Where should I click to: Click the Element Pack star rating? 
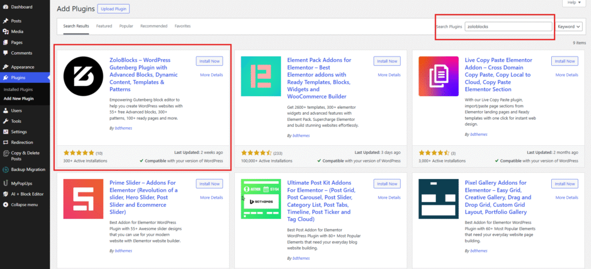click(257, 153)
